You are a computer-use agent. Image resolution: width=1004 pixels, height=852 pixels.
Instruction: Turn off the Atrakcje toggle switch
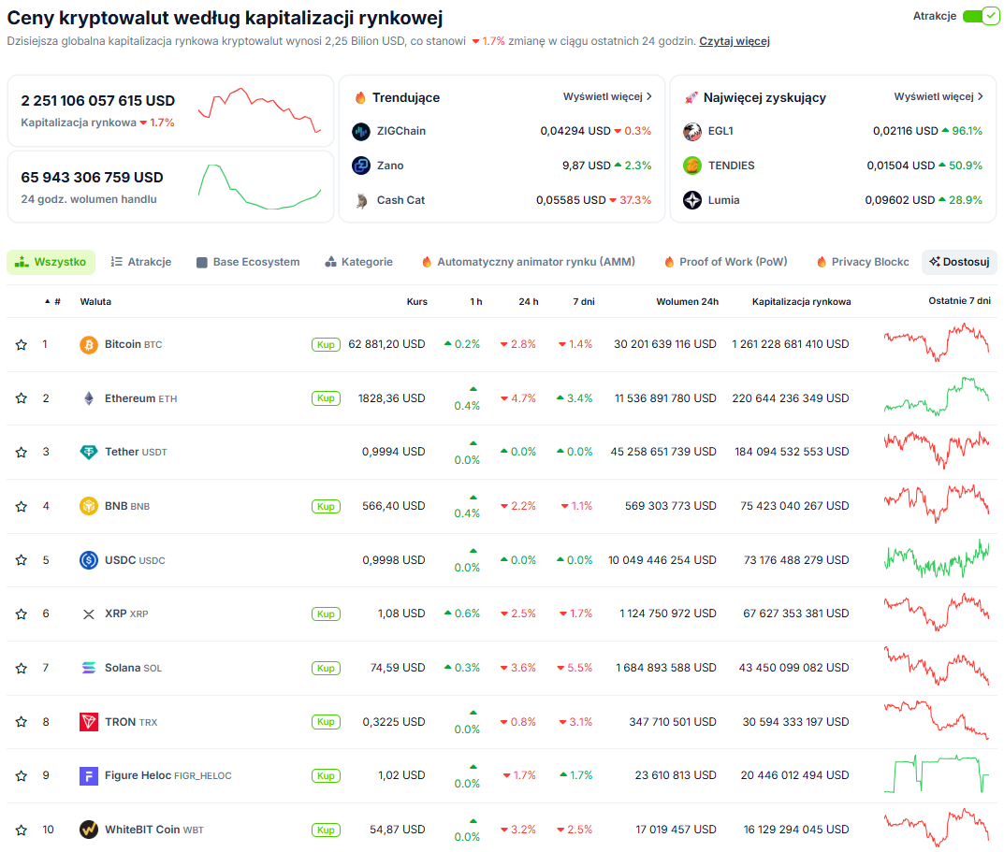tap(980, 16)
